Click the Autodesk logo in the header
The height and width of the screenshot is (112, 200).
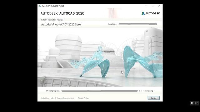[151, 13]
